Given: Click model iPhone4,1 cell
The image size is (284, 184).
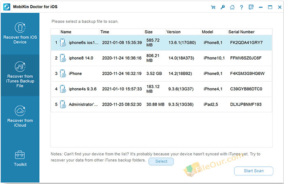Looking at the screenshot, I should [x=213, y=89].
